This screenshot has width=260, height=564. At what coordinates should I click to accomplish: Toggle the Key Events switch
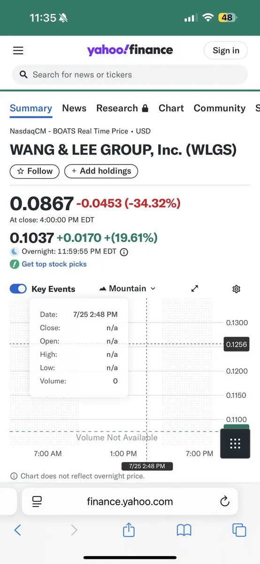click(x=18, y=289)
